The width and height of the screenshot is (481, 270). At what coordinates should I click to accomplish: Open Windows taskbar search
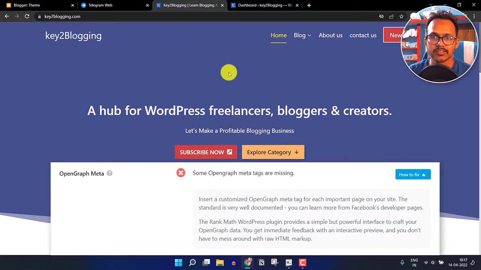pos(192,262)
